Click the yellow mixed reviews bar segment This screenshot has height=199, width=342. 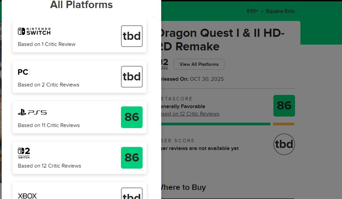tap(284, 124)
